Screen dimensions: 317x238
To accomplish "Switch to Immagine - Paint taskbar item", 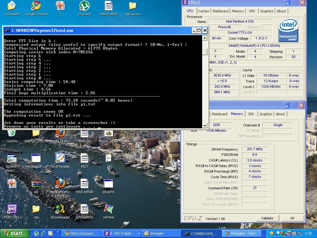I will (241, 233).
